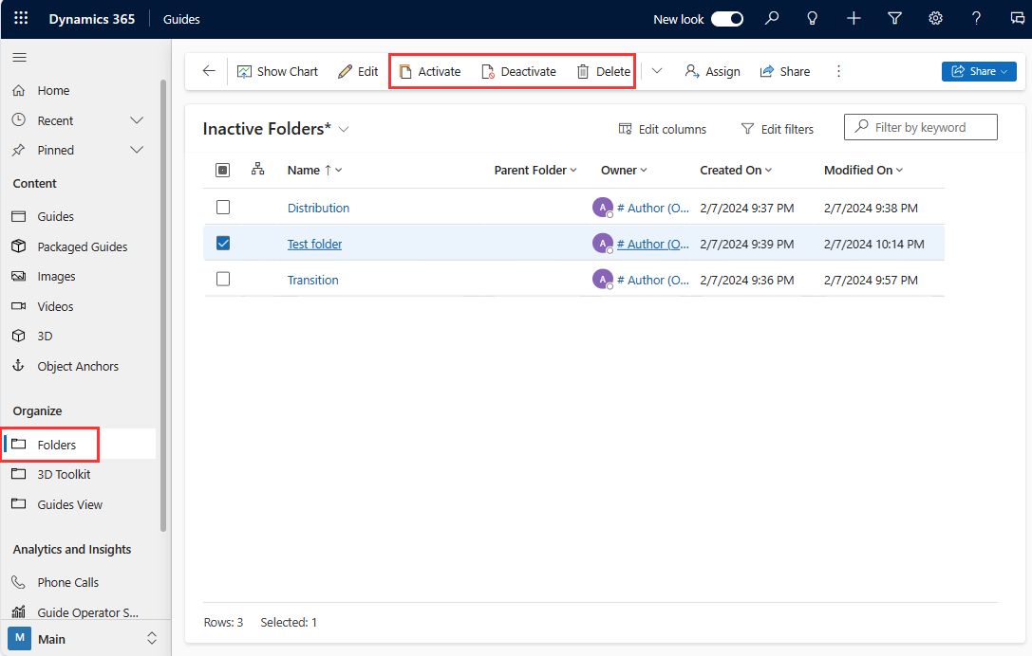
Task: Click the Filter by keyword search field
Action: pos(920,126)
